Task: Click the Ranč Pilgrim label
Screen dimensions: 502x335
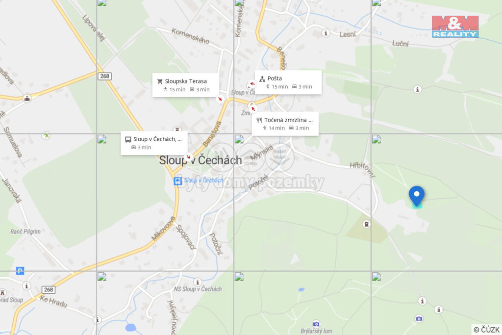Action: (25, 232)
